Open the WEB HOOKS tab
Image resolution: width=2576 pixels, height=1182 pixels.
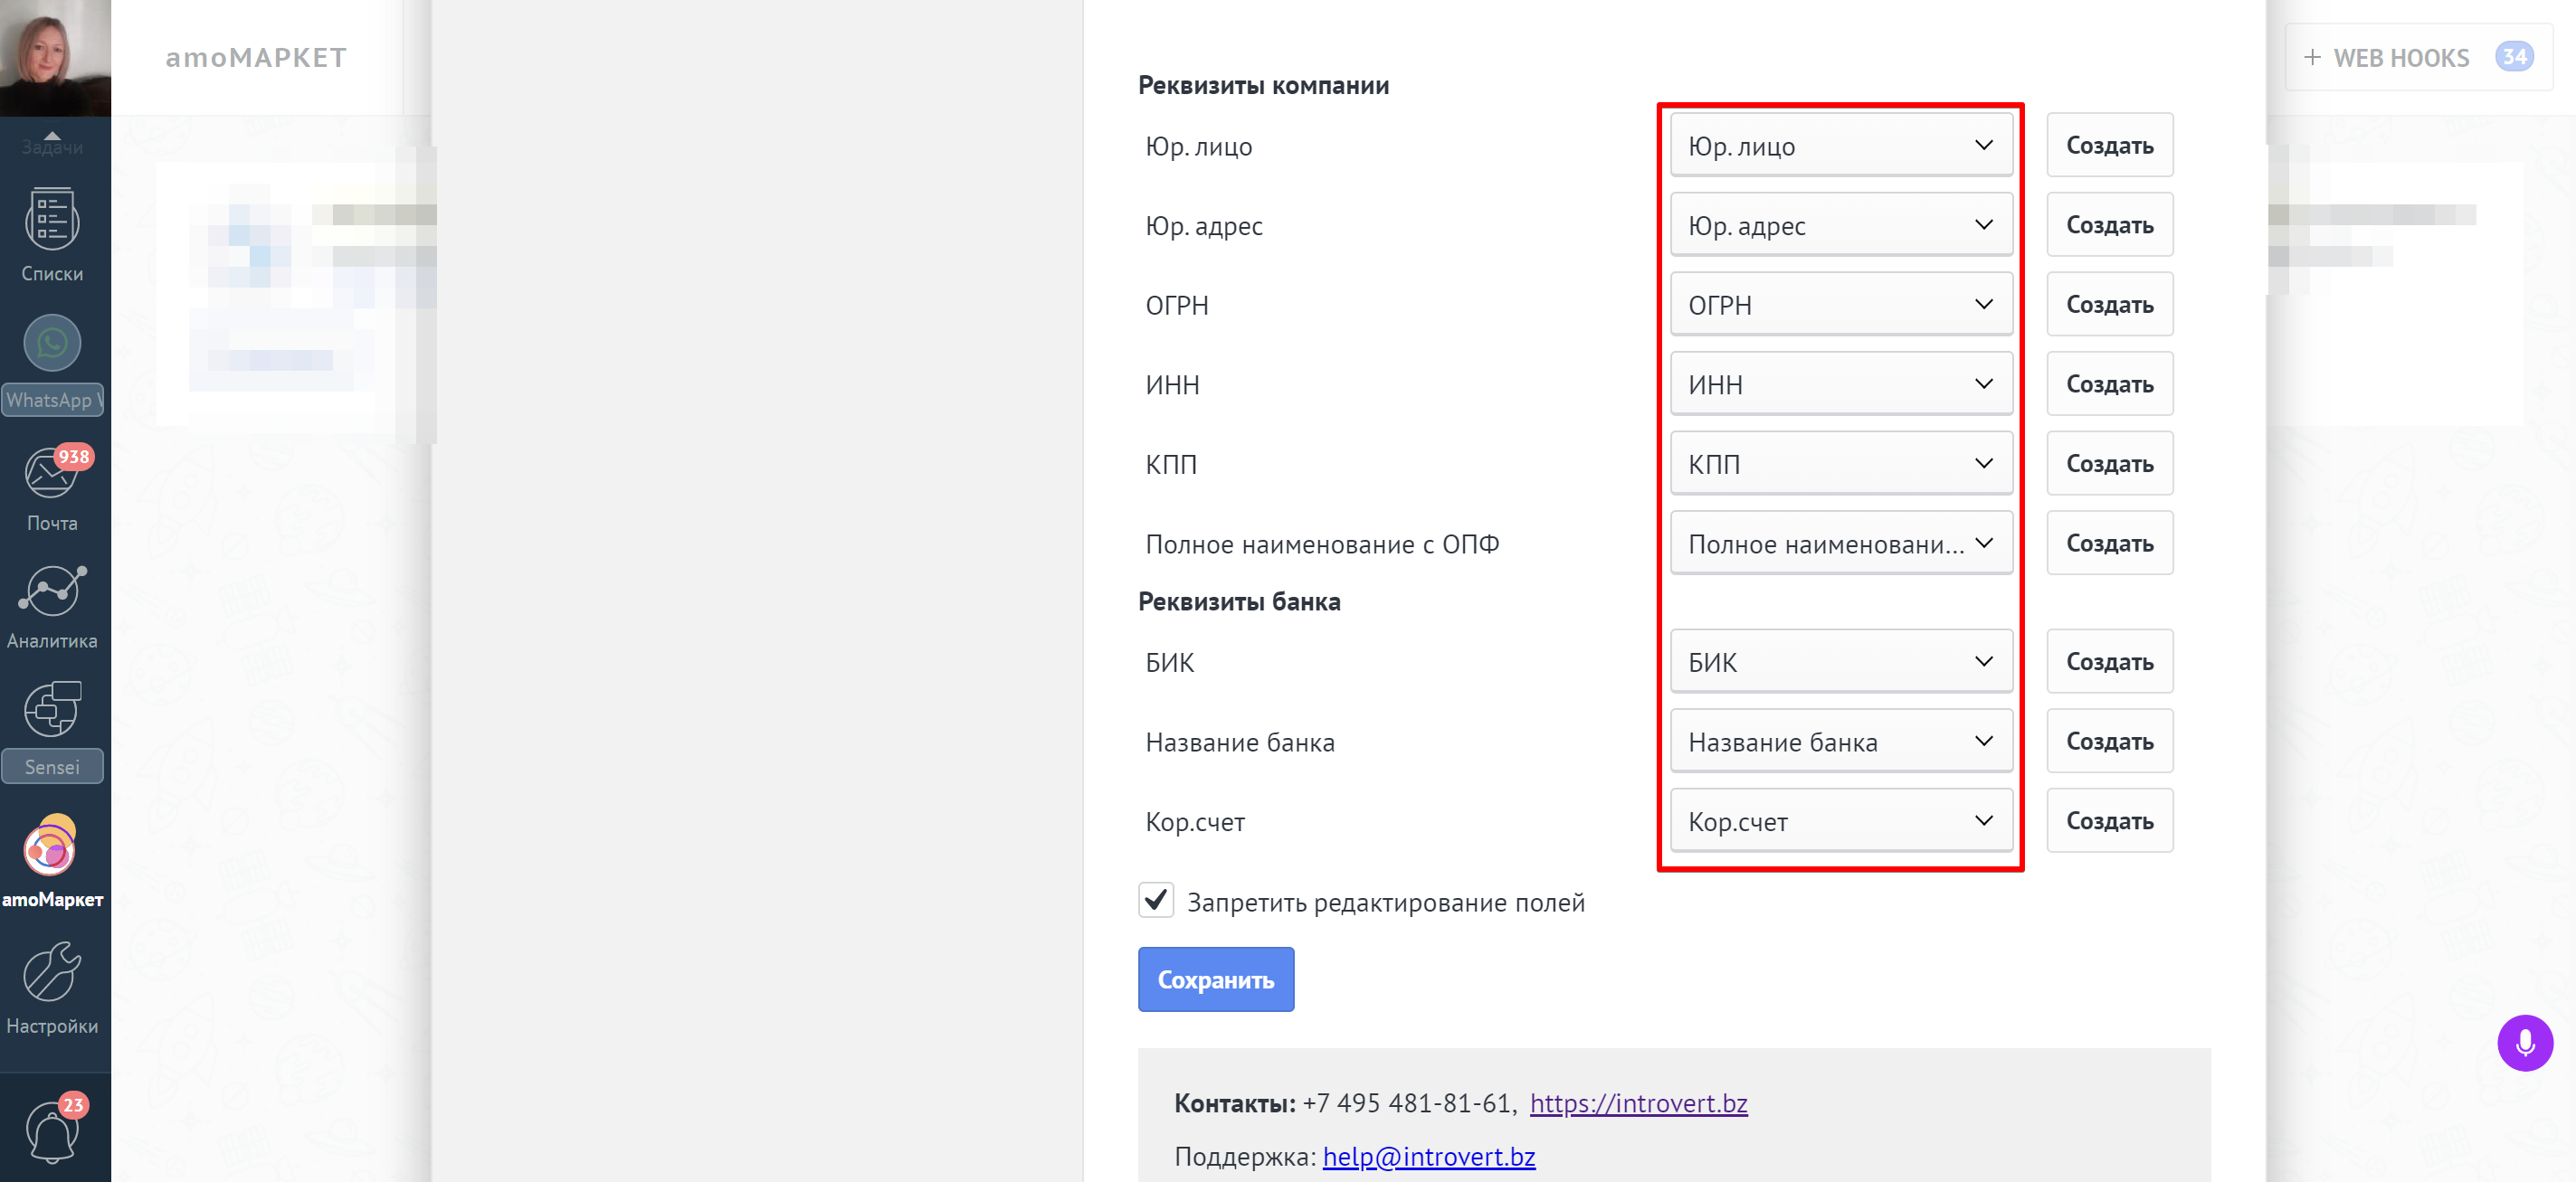point(2418,58)
